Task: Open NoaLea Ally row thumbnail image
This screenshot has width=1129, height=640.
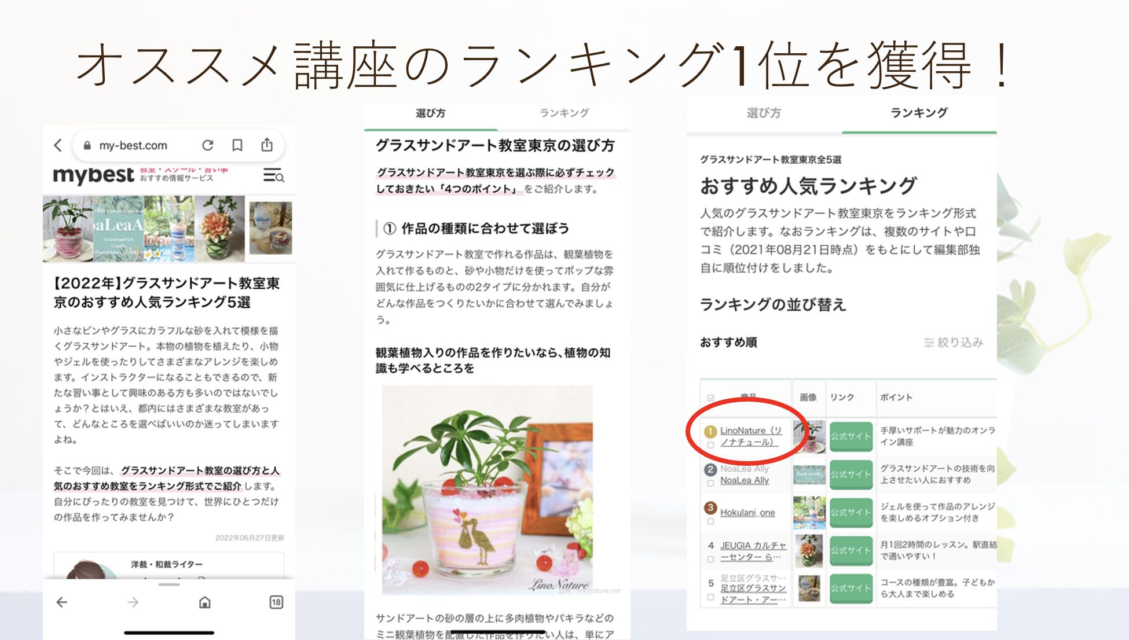Action: pos(809,475)
